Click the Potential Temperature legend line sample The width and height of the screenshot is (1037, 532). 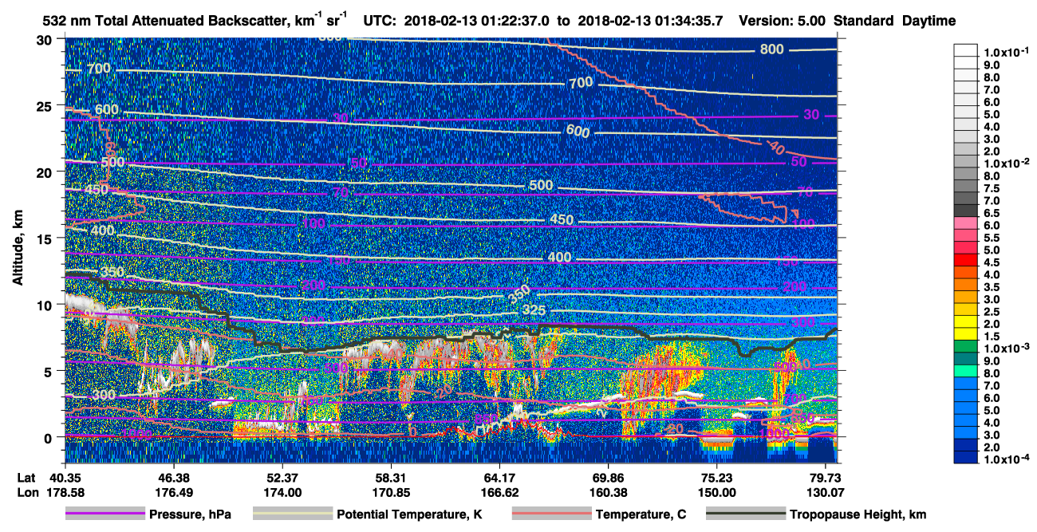[292, 514]
